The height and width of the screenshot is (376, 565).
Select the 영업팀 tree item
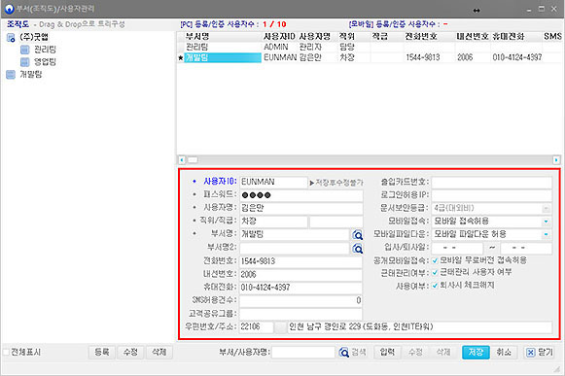[45, 62]
